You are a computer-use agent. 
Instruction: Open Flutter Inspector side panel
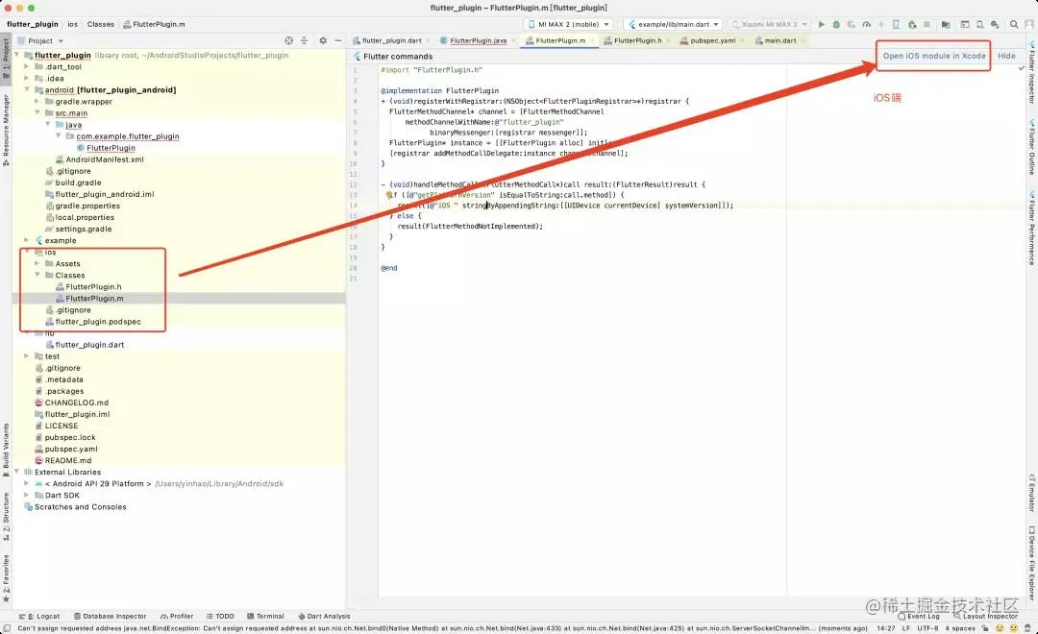[1031, 72]
